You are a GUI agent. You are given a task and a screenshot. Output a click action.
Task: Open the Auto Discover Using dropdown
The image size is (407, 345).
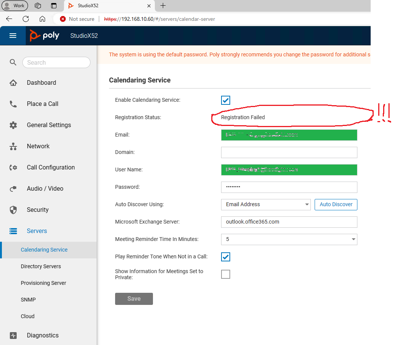click(x=266, y=204)
